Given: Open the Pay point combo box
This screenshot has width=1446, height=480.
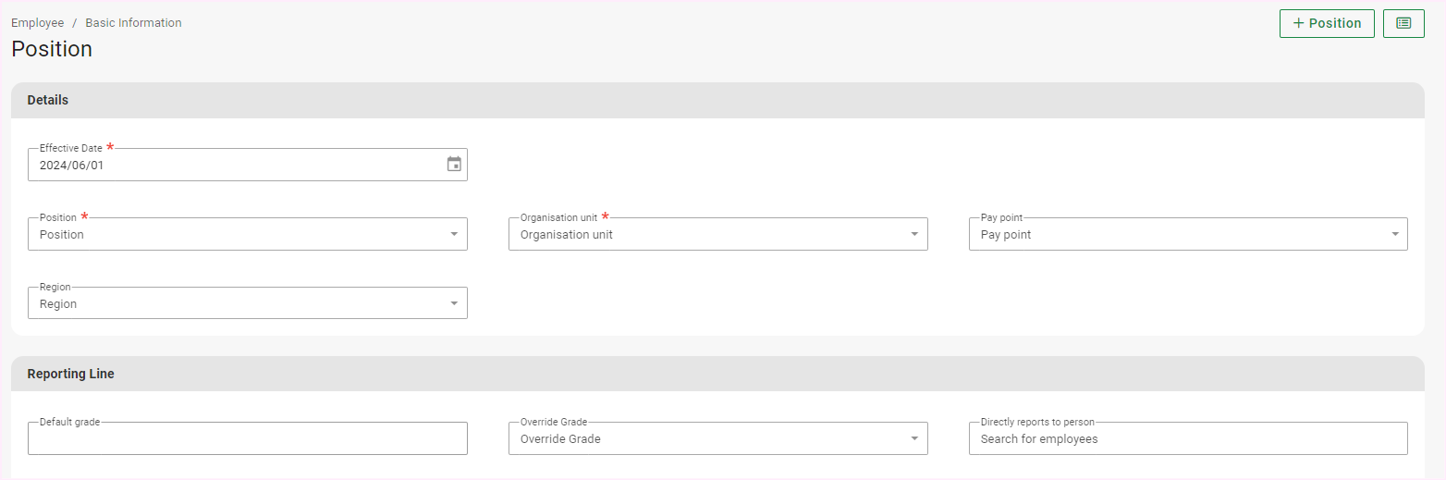Looking at the screenshot, I should click(x=1174, y=235).
